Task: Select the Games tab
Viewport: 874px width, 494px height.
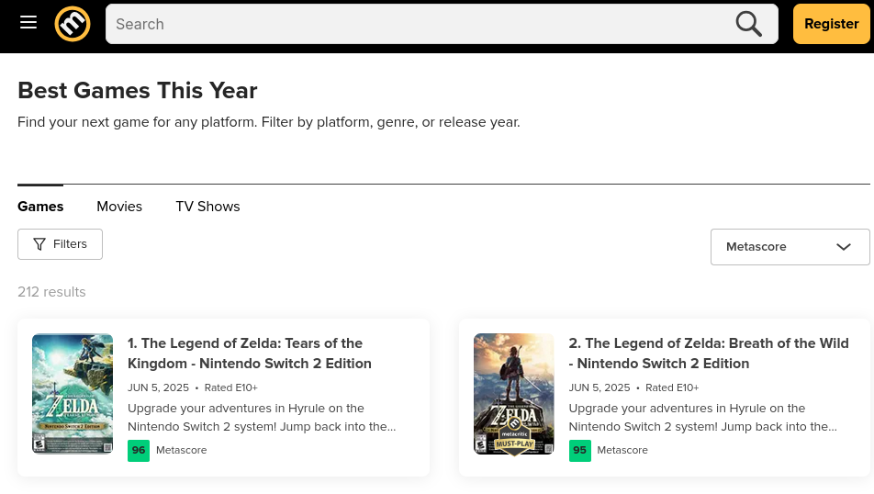Action: click(40, 207)
